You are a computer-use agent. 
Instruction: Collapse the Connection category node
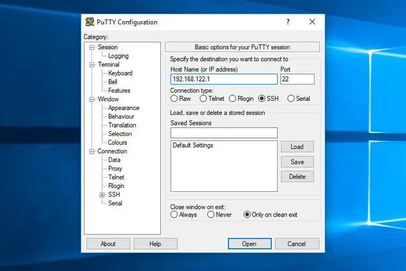point(91,151)
